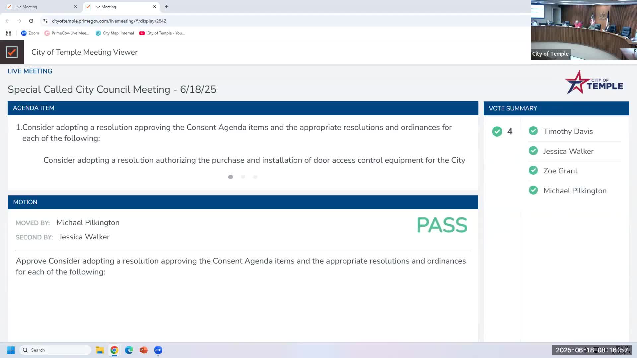The image size is (637, 358).
Task: Click the site information icon in the address bar
Action: [x=45, y=21]
